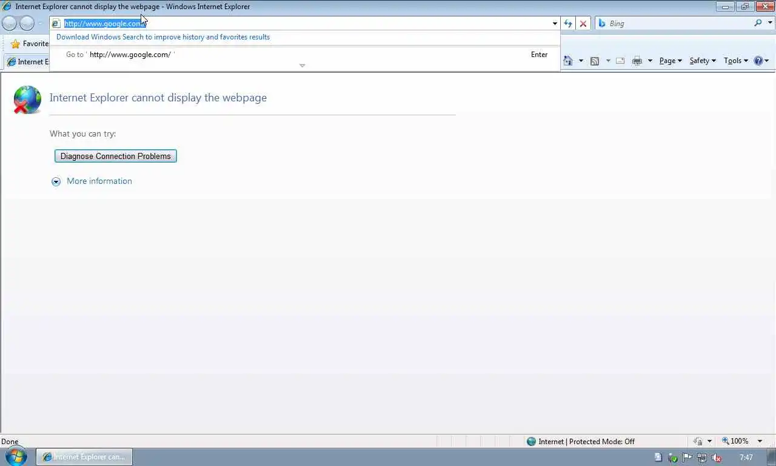The height and width of the screenshot is (466, 776).
Task: Click the 7:47 taskbar clock
Action: coord(746,458)
